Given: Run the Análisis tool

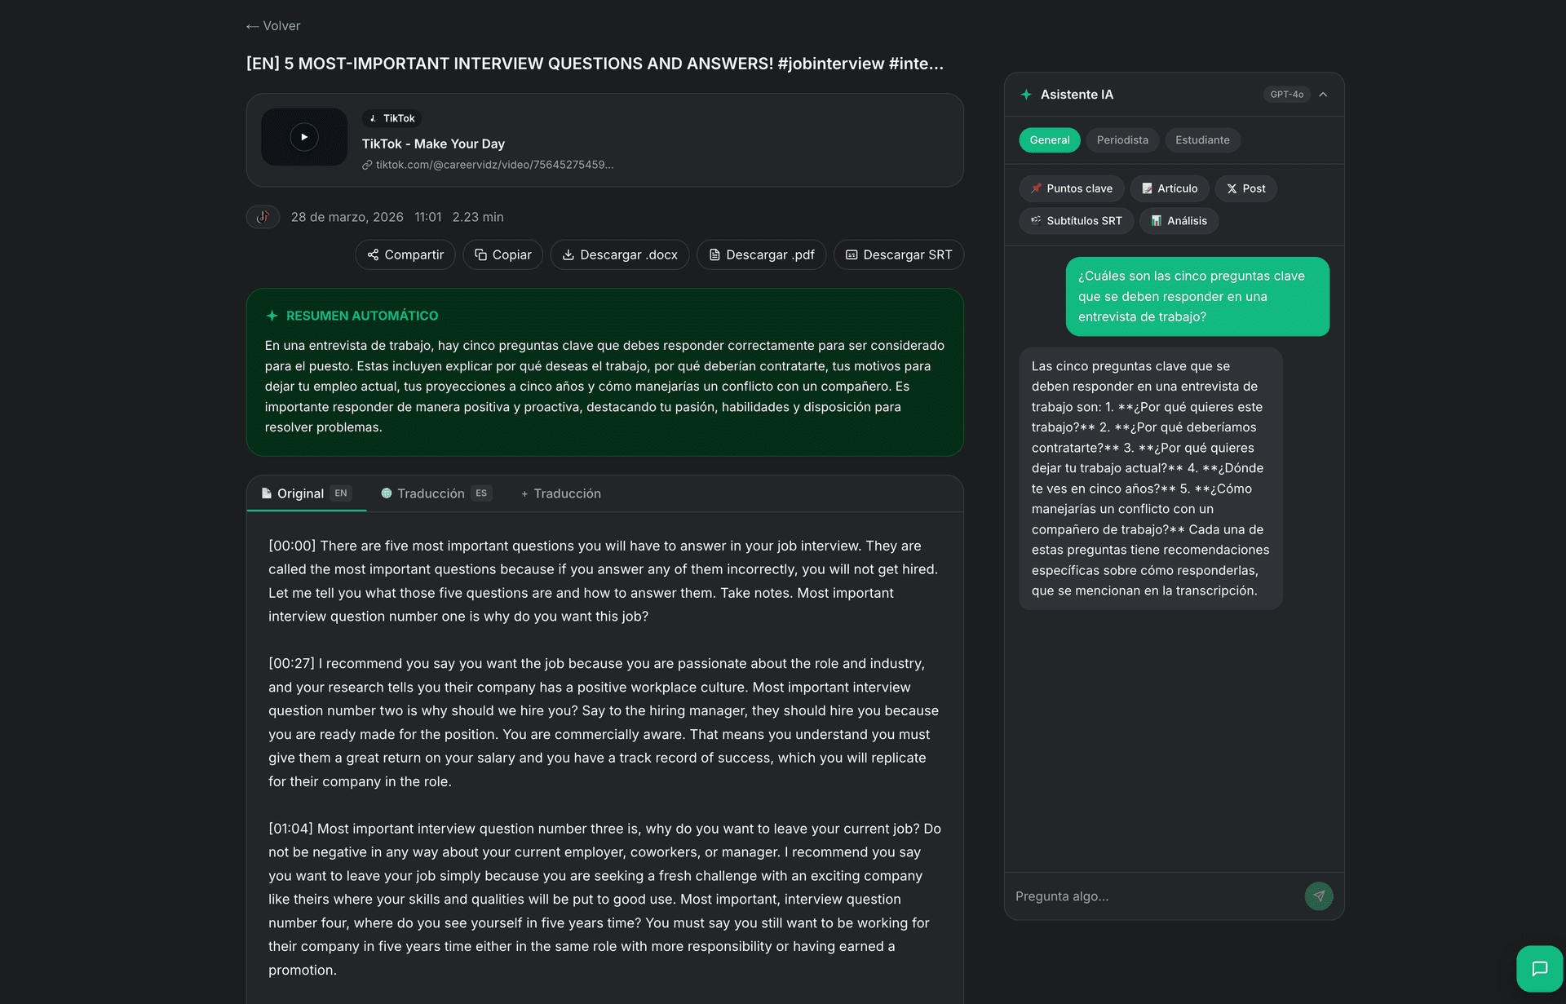Looking at the screenshot, I should pos(1179,220).
